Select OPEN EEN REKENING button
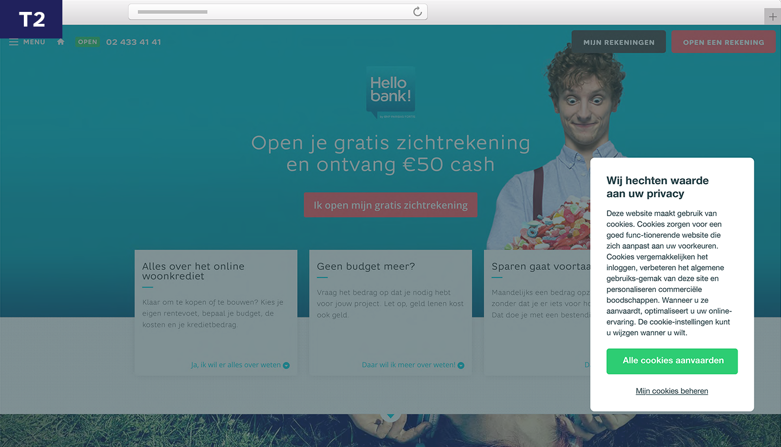 point(724,42)
